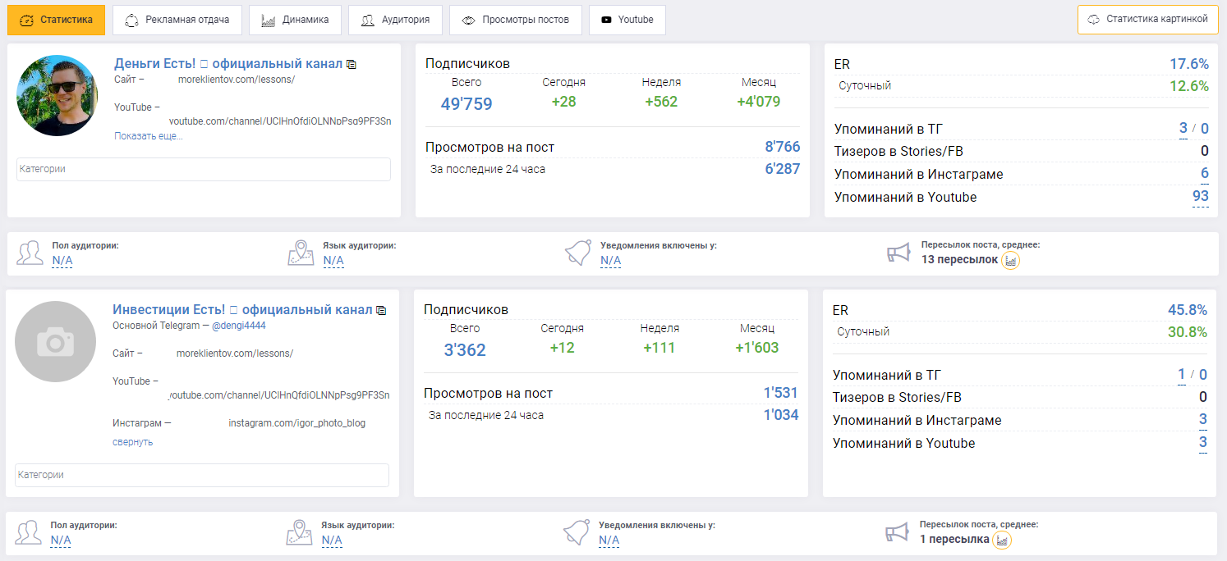This screenshot has height=561, width=1227.
Task: Open Категории field of Инвестиции Есть! channel
Action: point(201,475)
